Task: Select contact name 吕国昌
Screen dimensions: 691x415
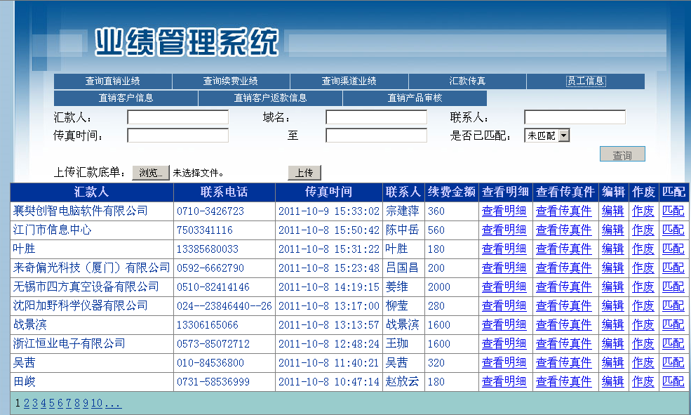Action: (x=403, y=268)
